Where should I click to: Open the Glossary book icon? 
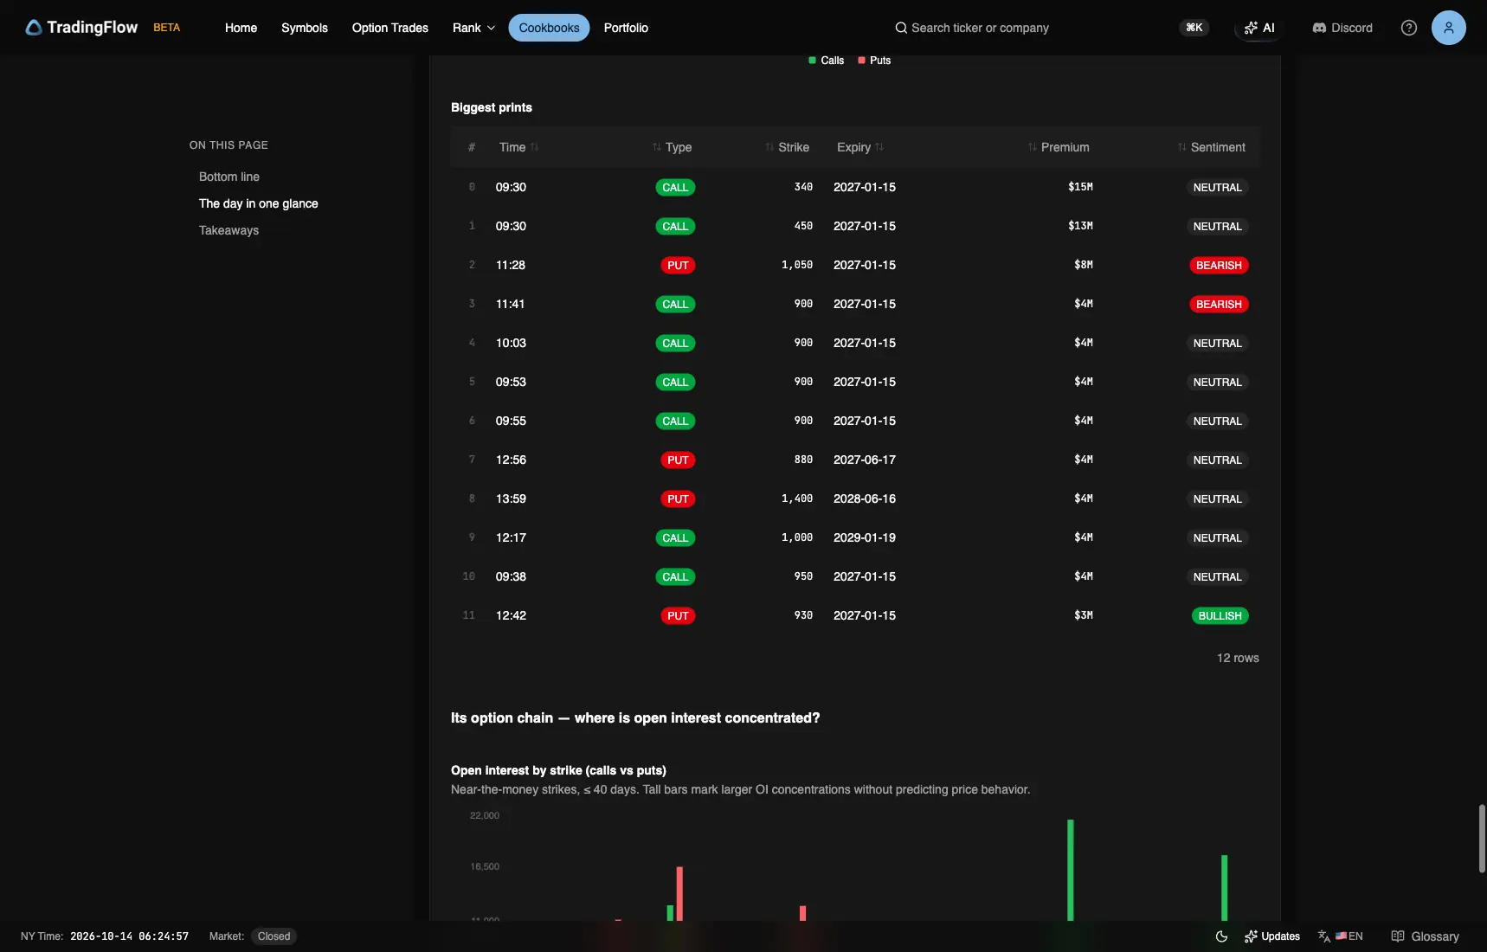coord(1398,936)
